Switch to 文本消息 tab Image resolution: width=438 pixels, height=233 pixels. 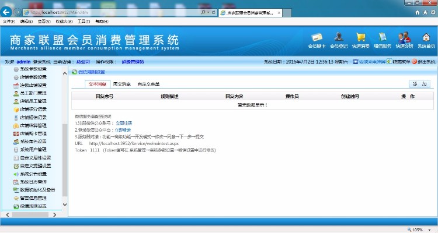pyautogui.click(x=98, y=84)
